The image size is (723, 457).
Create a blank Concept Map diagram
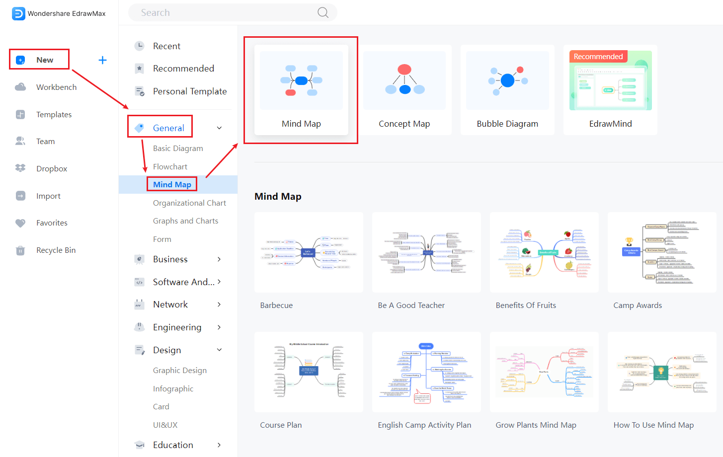click(x=404, y=90)
